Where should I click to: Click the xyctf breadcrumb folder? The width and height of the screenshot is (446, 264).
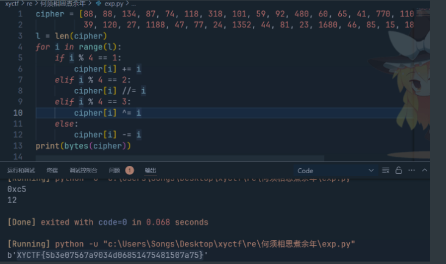pyautogui.click(x=11, y=4)
